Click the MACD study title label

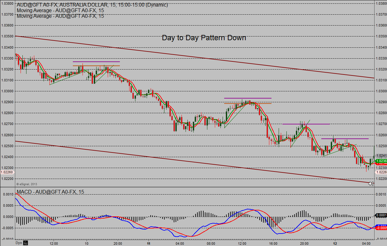(x=50, y=191)
